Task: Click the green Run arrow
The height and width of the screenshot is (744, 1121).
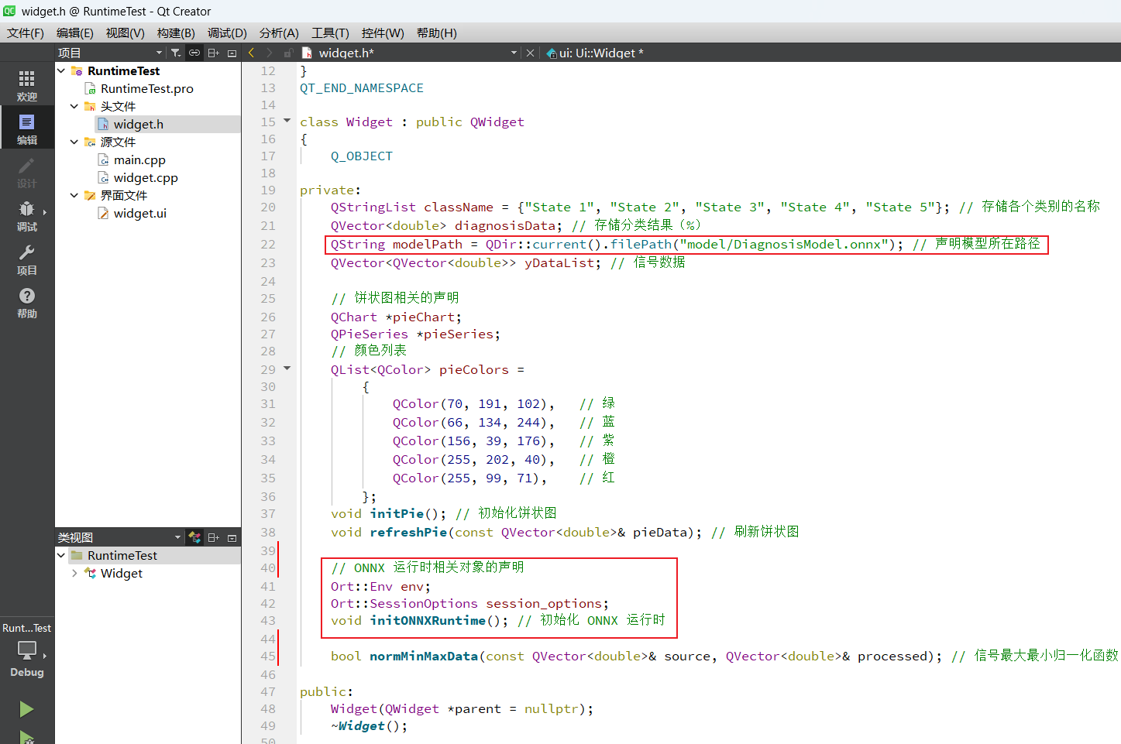Action: pos(26,709)
